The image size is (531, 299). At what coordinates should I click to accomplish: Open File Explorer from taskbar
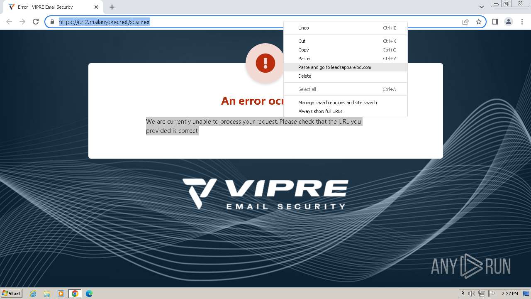tap(47, 294)
